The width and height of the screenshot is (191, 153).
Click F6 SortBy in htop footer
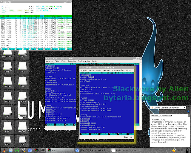click(40, 49)
